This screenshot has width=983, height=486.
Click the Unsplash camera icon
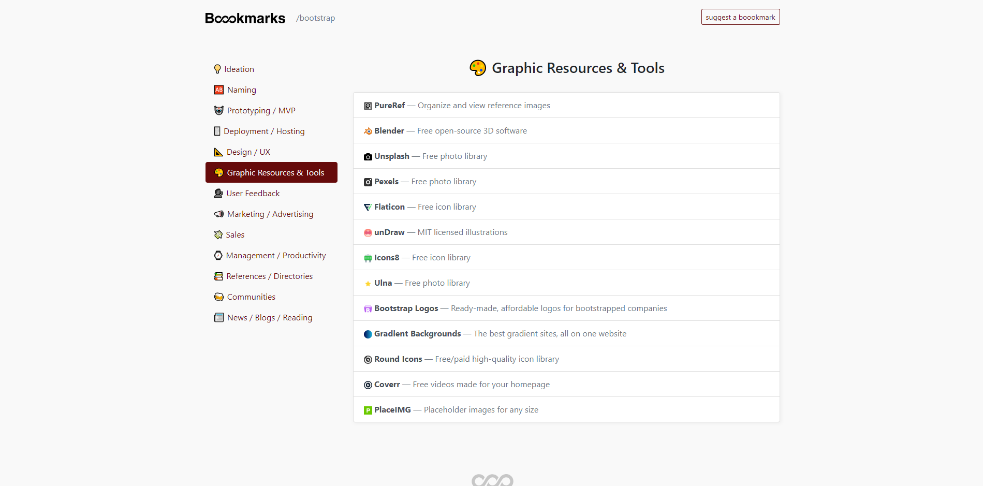(x=368, y=157)
